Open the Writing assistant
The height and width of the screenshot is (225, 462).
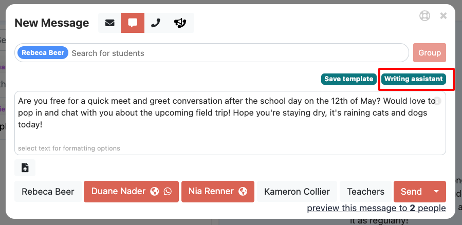pos(413,79)
